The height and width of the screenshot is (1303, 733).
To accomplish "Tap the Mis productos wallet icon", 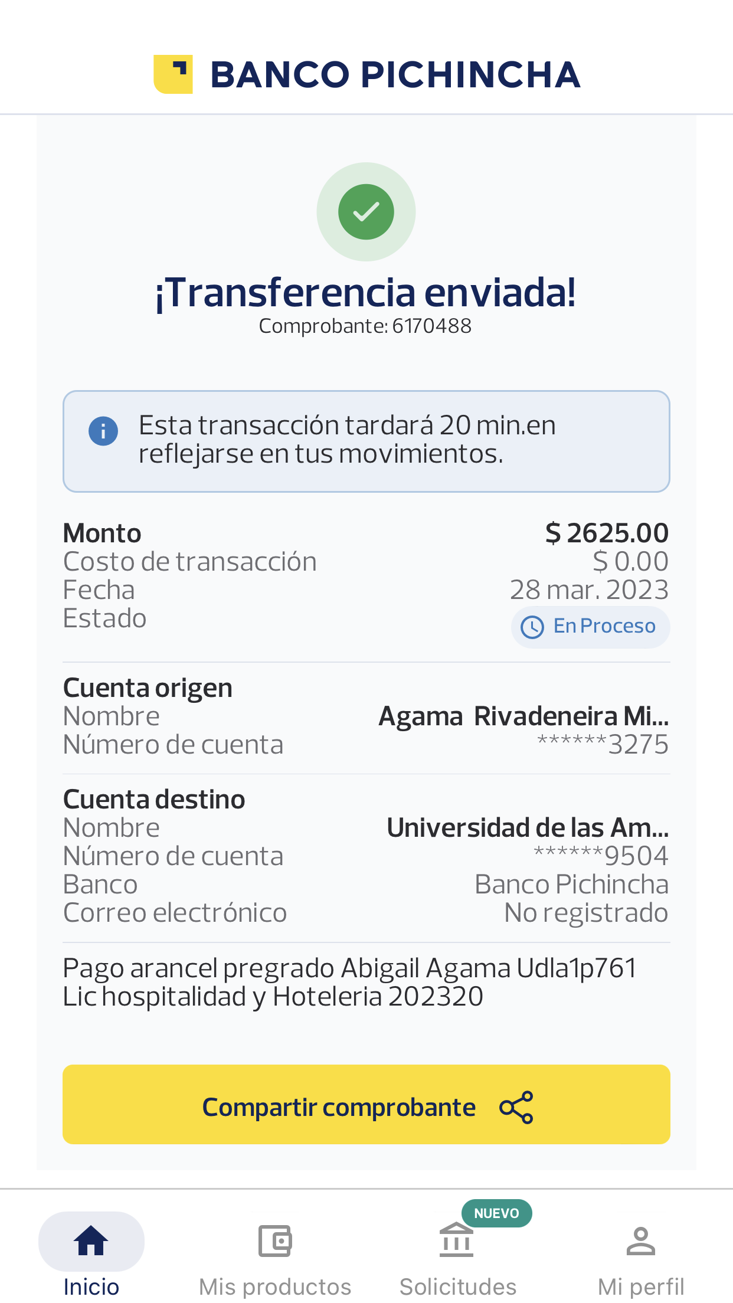I will click(x=275, y=1240).
